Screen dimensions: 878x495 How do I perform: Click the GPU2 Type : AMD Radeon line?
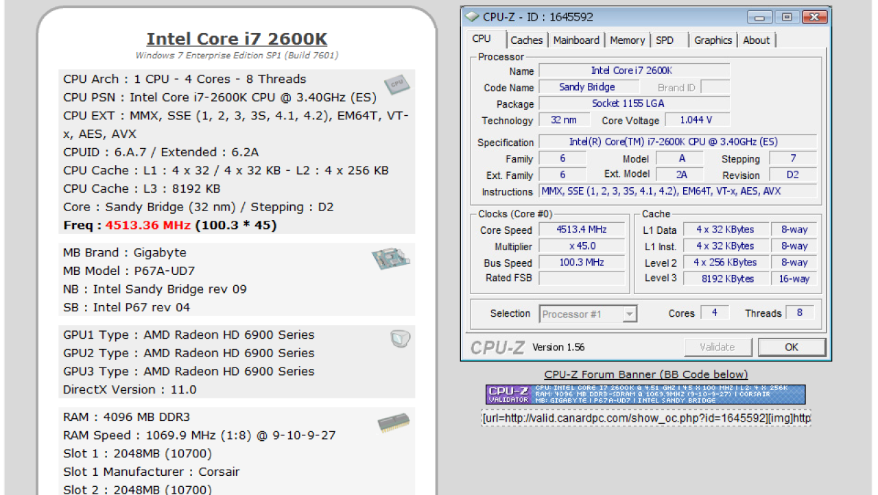(189, 353)
